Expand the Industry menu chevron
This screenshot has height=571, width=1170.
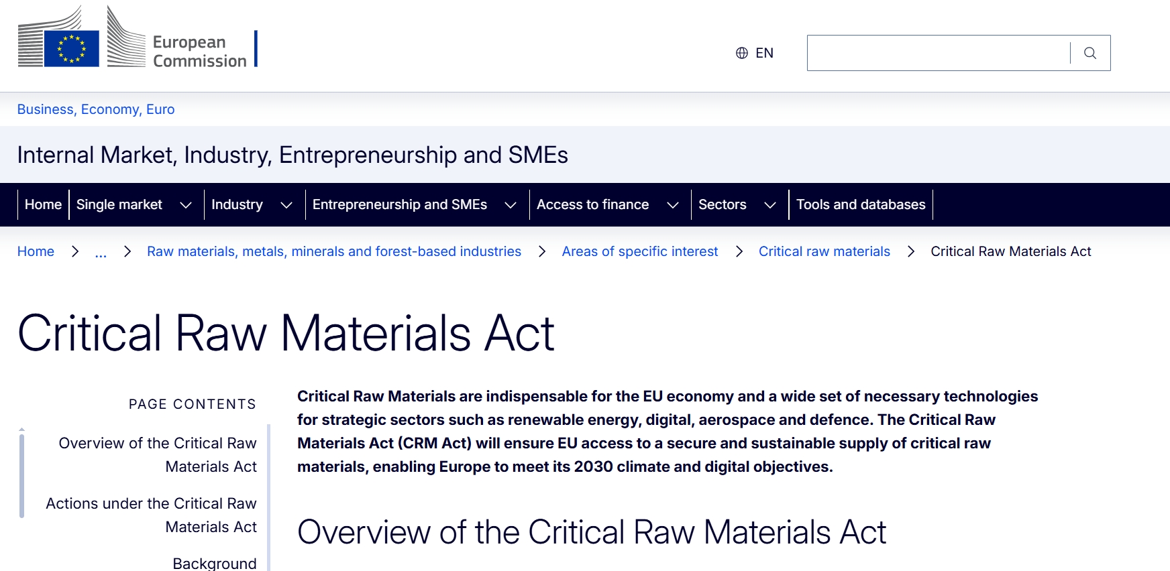point(286,205)
